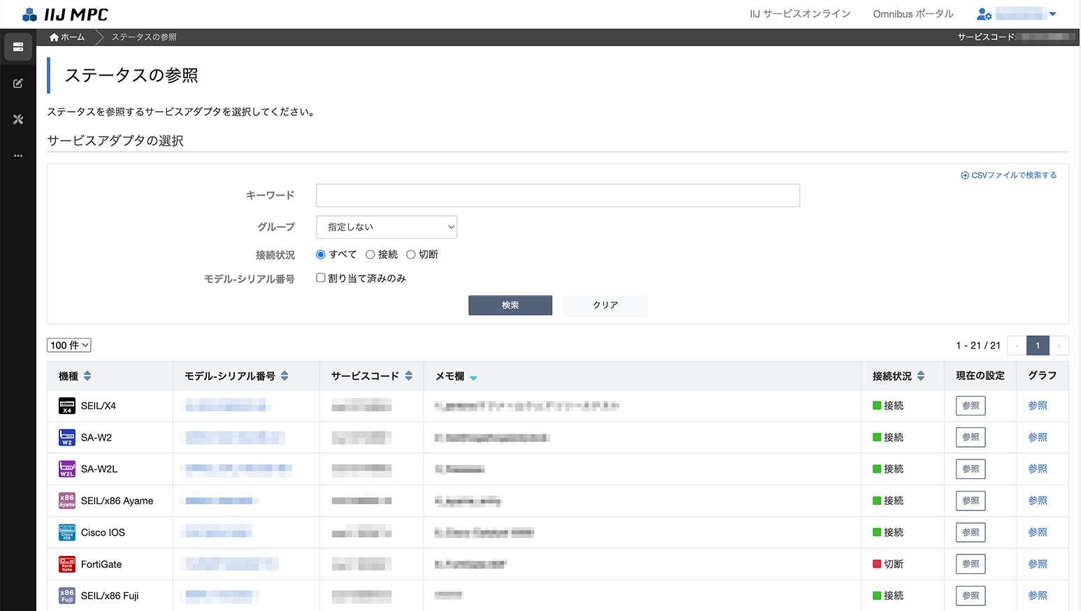
Task: Open IIJ サービスオンライン menu link
Action: click(799, 14)
